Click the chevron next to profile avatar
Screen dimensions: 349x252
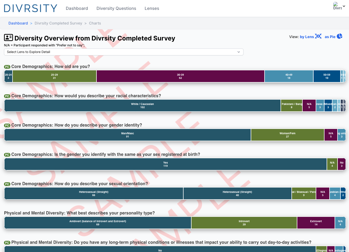coord(344,6)
